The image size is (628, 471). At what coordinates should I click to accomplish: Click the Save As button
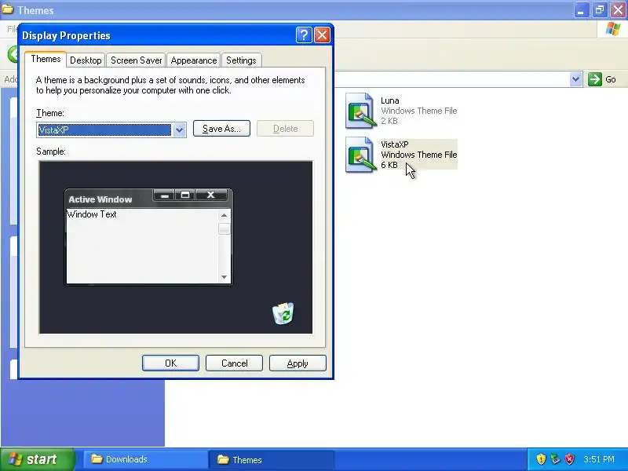pos(221,129)
